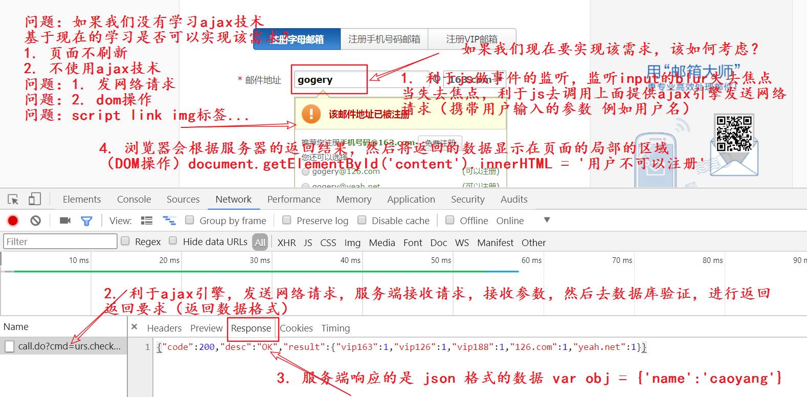The height and width of the screenshot is (397, 807).
Task: Enable the Preserve log checkbox
Action: click(287, 220)
